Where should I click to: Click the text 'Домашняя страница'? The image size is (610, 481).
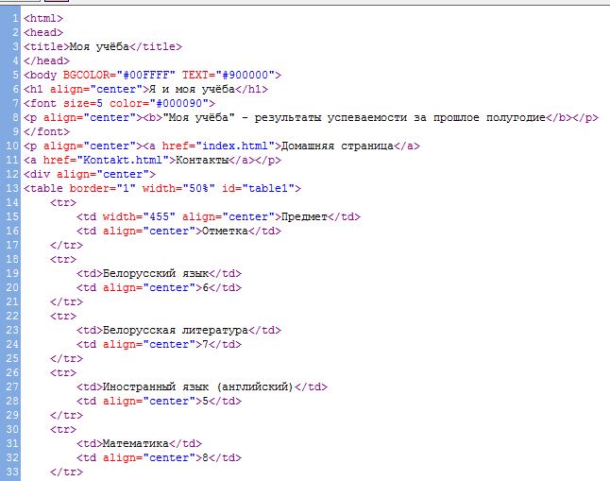point(335,146)
